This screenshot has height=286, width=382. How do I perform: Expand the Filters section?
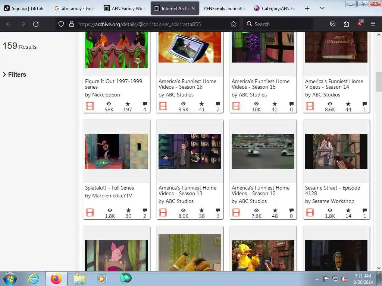[15, 74]
